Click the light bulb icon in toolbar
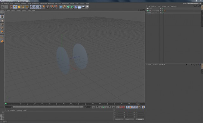This screenshot has width=203, height=123. click(88, 7)
